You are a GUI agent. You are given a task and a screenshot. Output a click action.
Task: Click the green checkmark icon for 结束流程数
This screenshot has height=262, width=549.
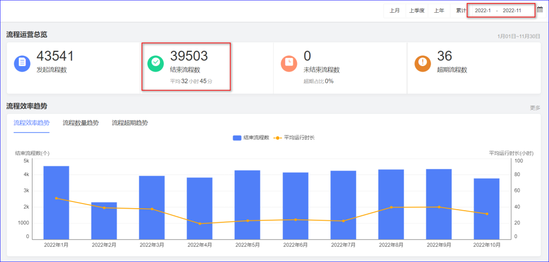click(x=156, y=63)
